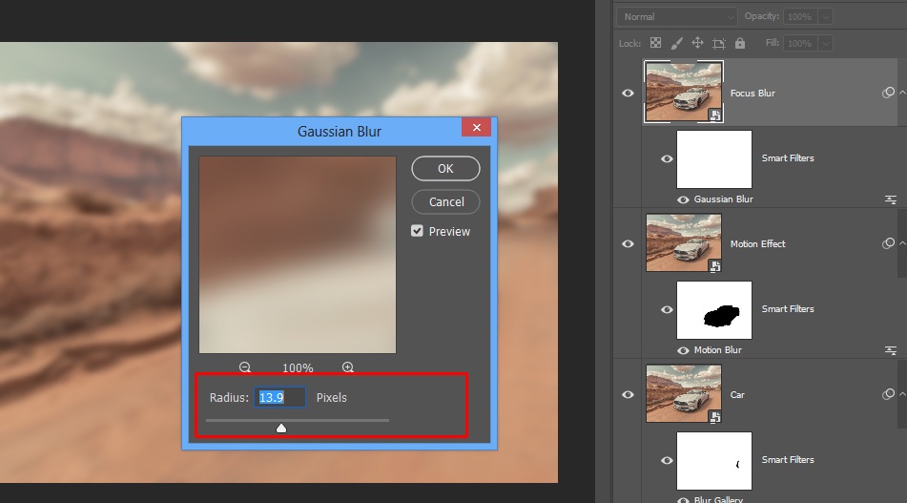Click OK in the Gaussian Blur dialog

click(x=445, y=168)
